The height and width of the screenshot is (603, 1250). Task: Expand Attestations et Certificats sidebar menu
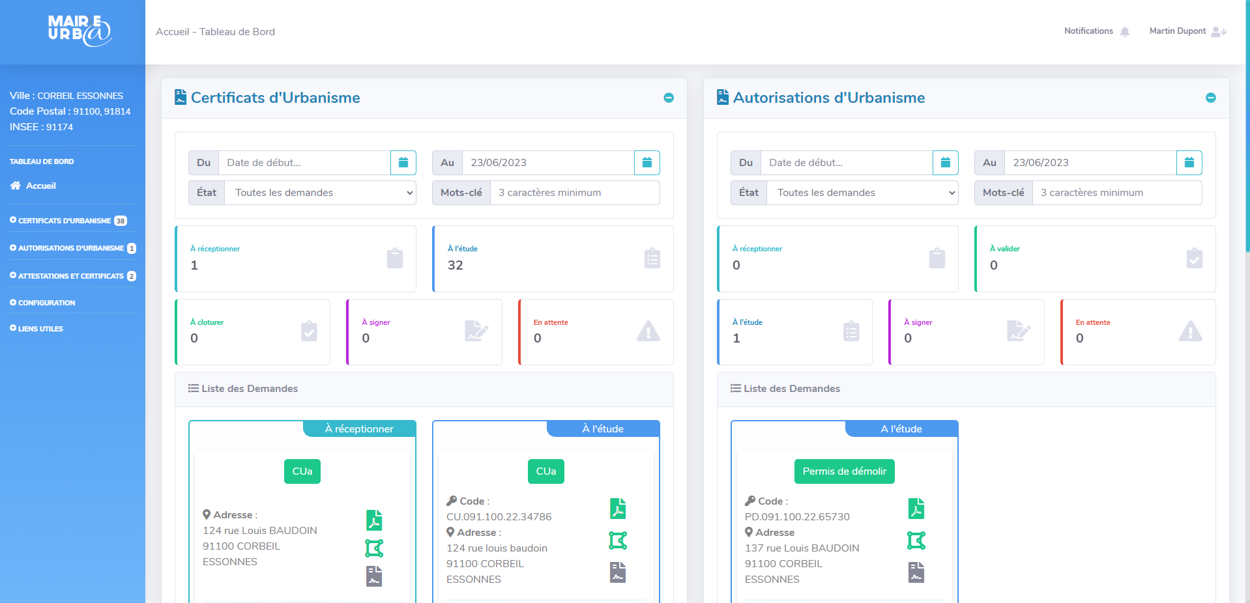point(72,276)
